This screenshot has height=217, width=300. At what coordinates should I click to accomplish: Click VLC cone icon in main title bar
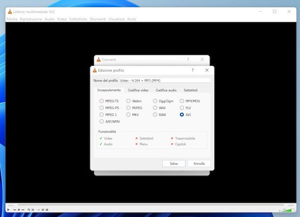[10, 12]
